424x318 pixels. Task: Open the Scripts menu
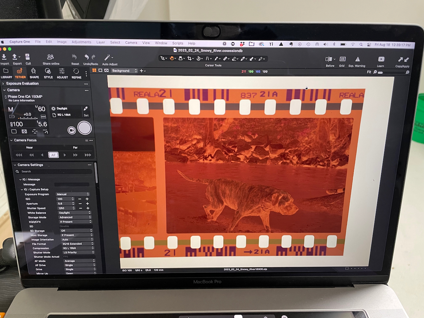click(178, 43)
